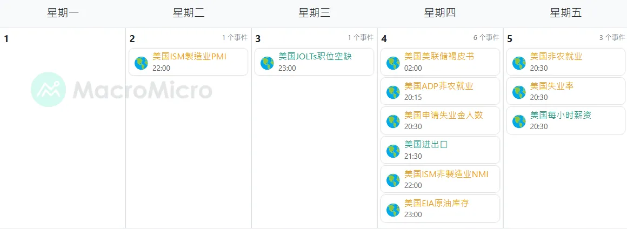Click 1 个事件 label on day 2
This screenshot has width=627, height=229.
[235, 38]
